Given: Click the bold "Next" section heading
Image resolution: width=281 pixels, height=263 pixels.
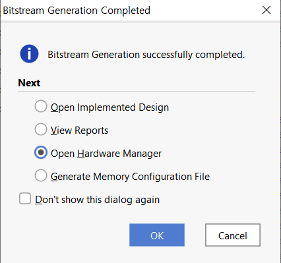Looking at the screenshot, I should pyautogui.click(x=29, y=83).
